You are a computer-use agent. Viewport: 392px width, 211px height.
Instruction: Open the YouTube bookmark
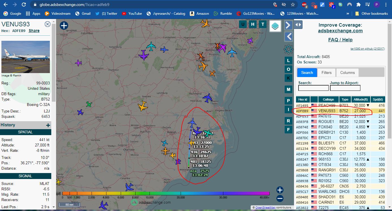[x=132, y=13]
